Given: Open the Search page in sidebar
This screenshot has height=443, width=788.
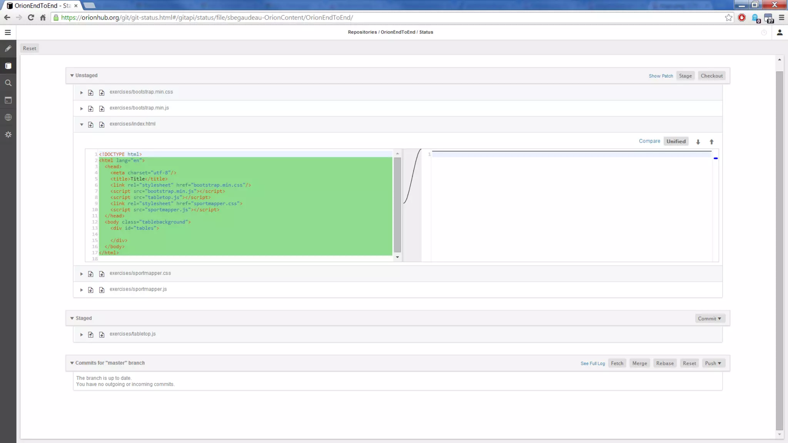Looking at the screenshot, I should (x=8, y=83).
